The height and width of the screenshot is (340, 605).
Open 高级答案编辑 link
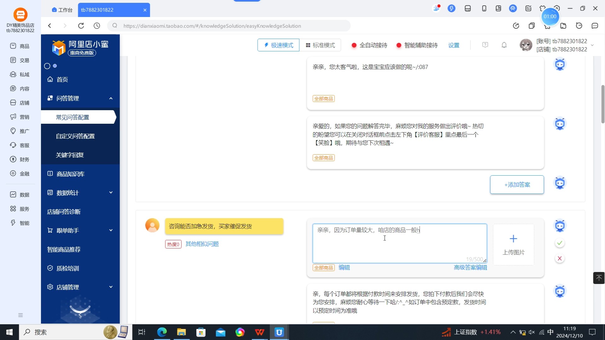470,267
